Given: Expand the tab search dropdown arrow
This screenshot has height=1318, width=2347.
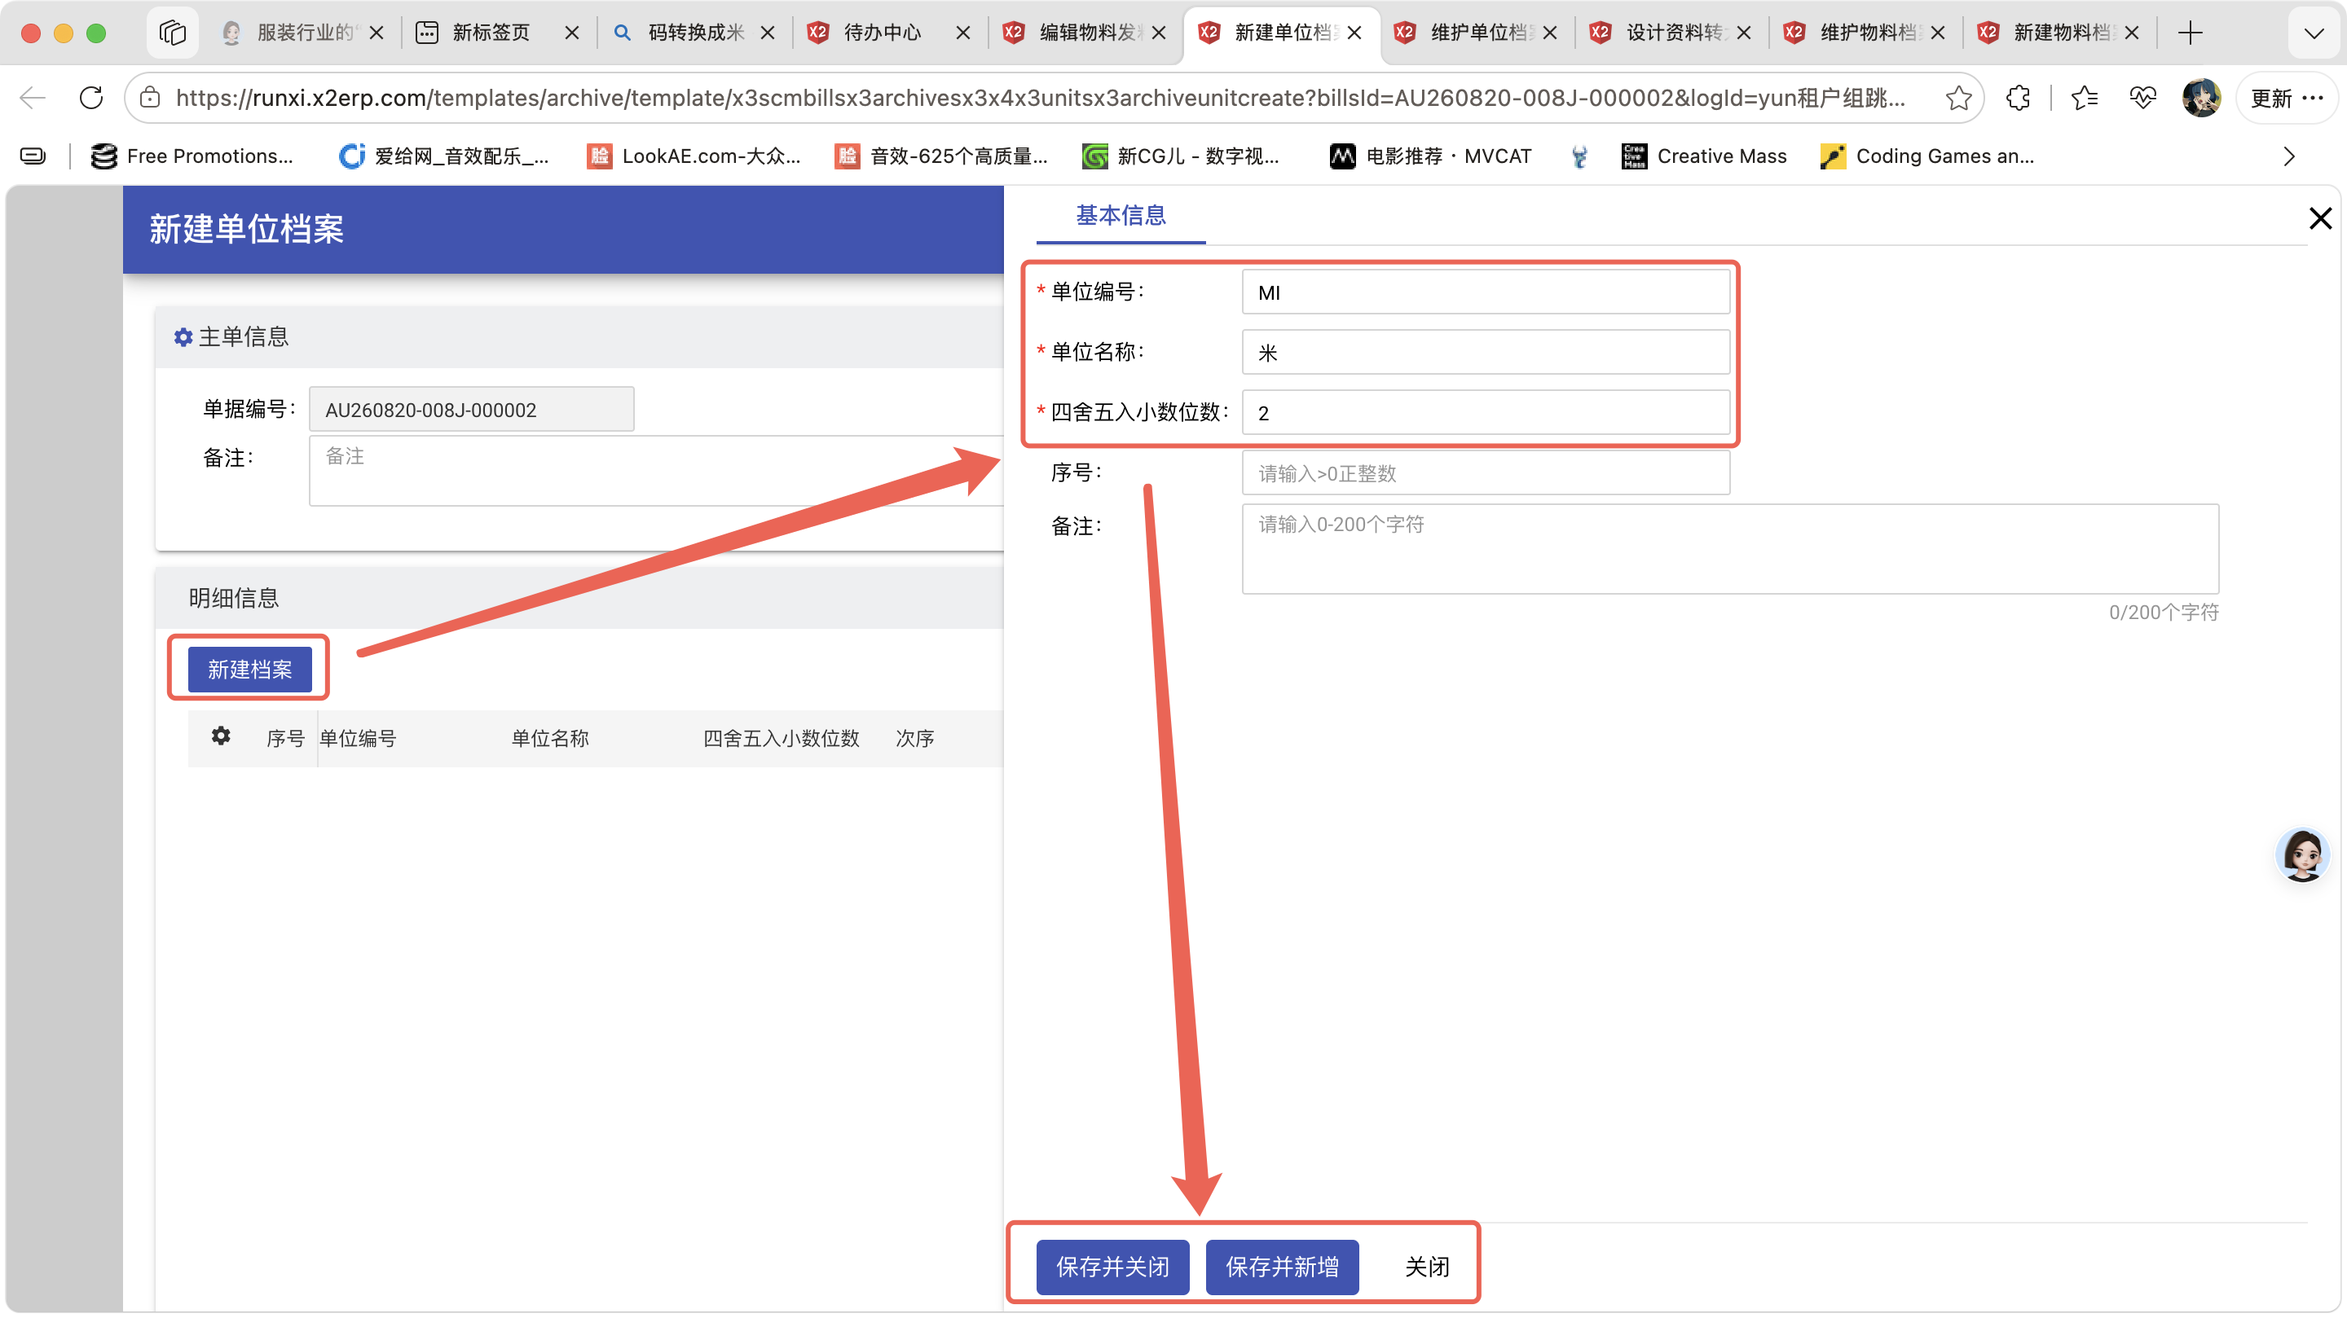Looking at the screenshot, I should click(2314, 33).
